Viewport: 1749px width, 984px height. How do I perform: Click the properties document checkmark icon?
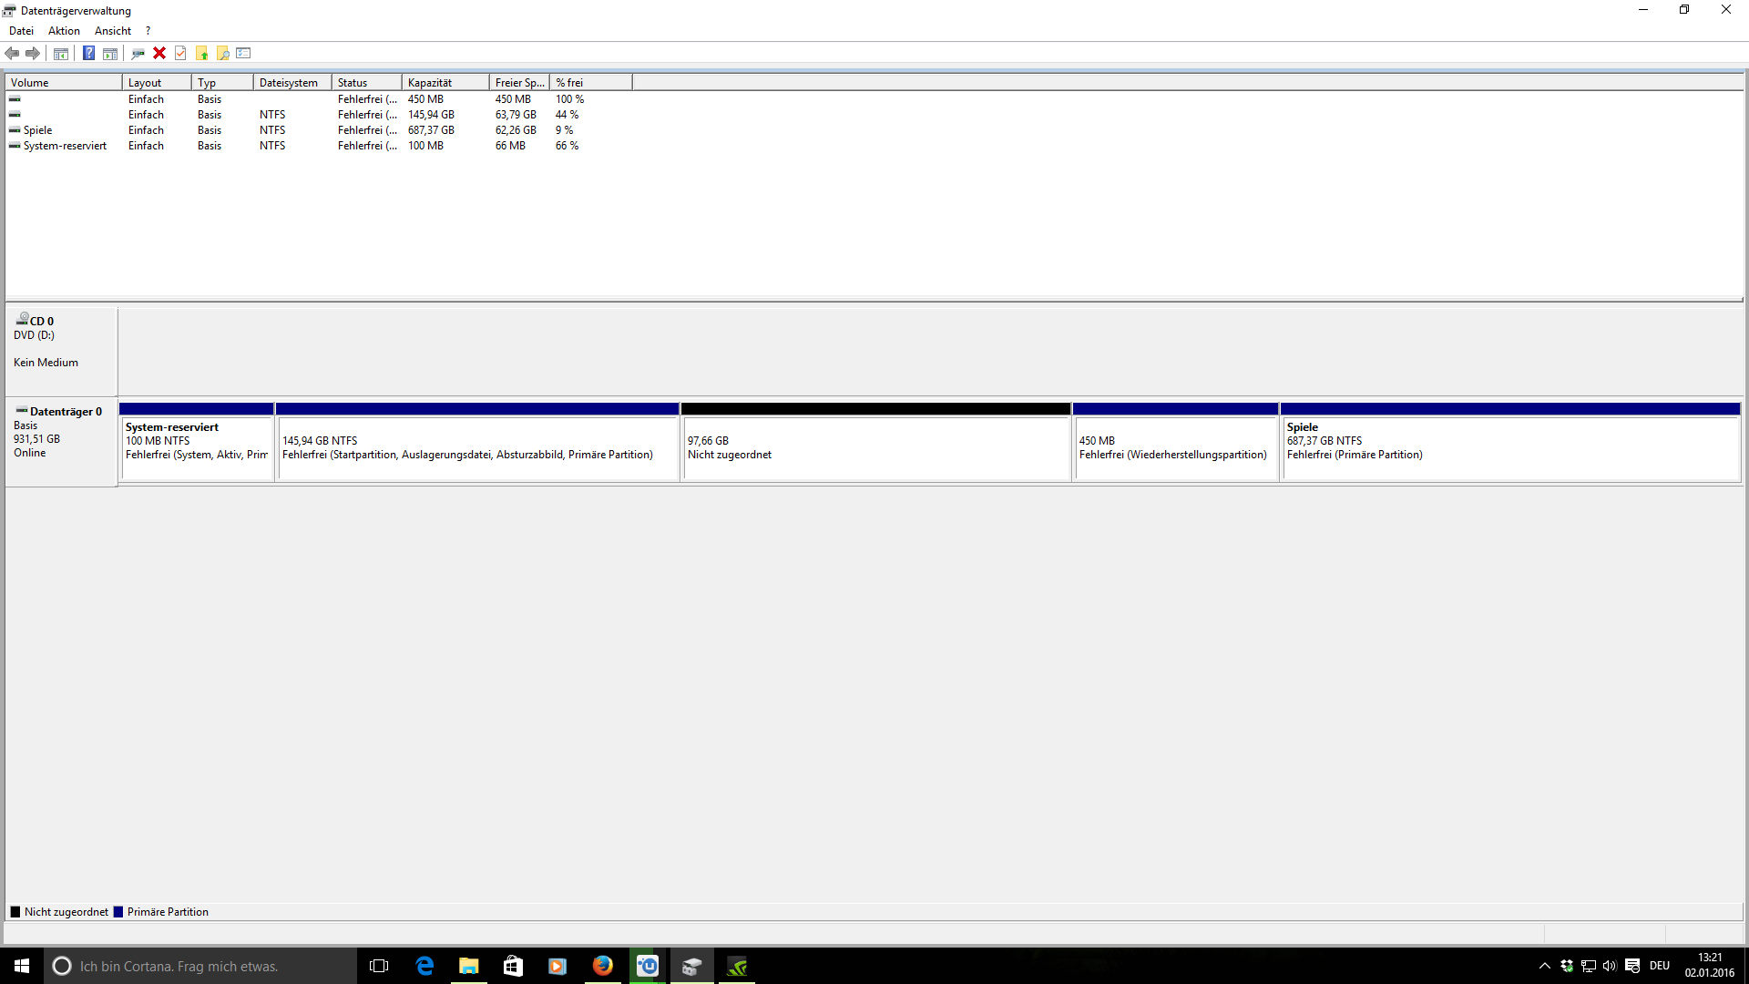pyautogui.click(x=180, y=53)
